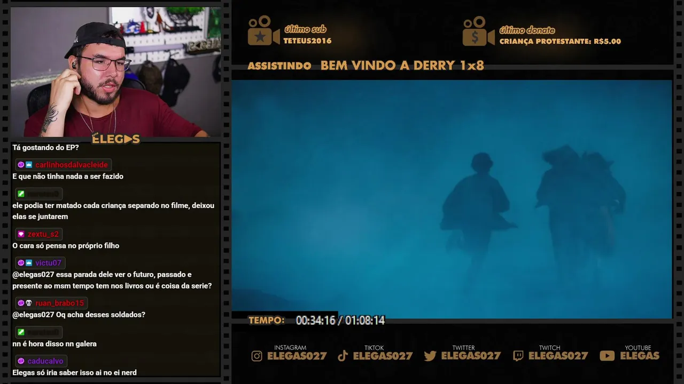Click message 'nn é hora disso nn galera'
684x384 pixels.
(x=55, y=344)
